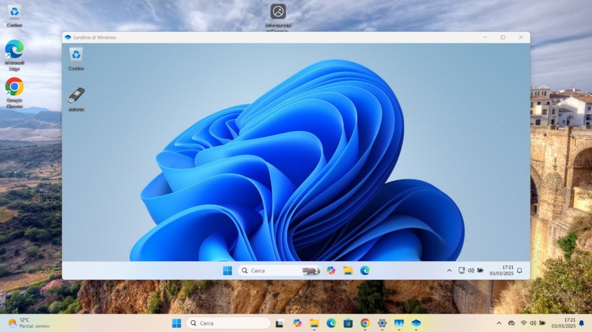Screen dimensions: 592x332
Task: Click the Windows Sandbox icon on the host taskbar
Action: 416,323
